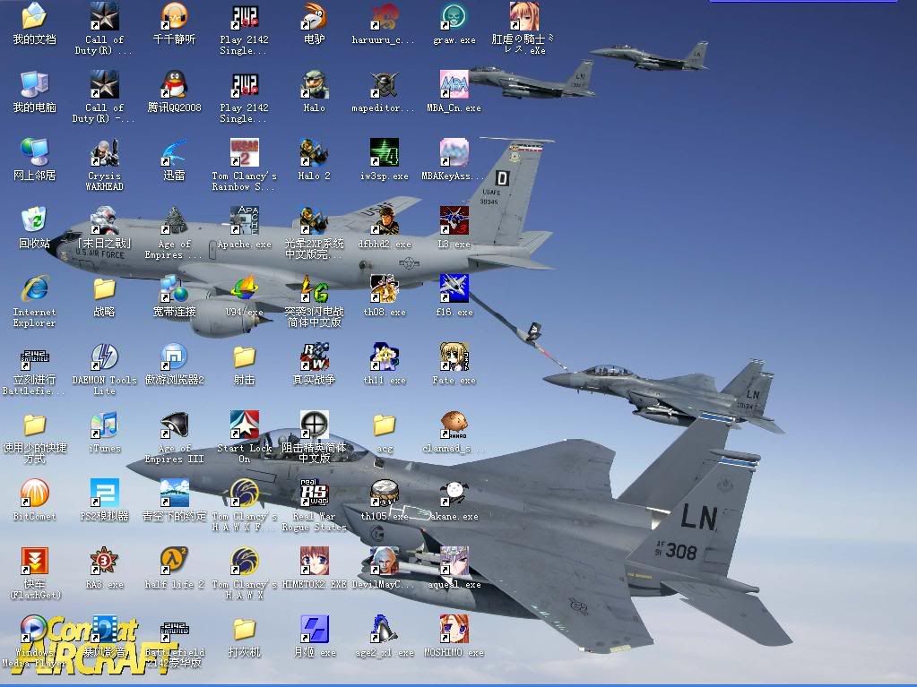This screenshot has height=687, width=917.
Task: Select the 暴风影音 player icon
Action: 105,629
